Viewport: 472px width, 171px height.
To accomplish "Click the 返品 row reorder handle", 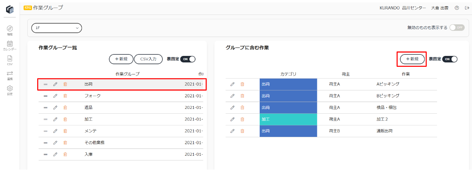I will point(46,107).
